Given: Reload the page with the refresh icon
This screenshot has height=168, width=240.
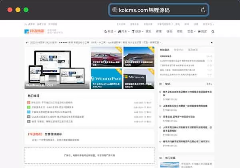Looking at the screenshot, I should [203, 10].
